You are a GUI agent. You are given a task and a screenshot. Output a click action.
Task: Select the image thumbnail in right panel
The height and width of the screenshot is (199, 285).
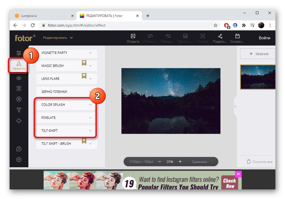tap(257, 77)
